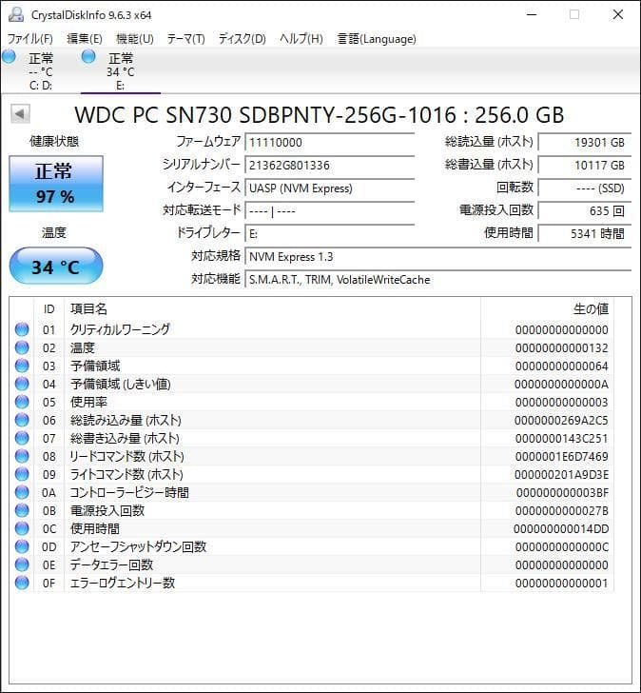Viewport: 641px width, 693px height.
Task: Click status orb for row 05 使用率
Action: click(22, 402)
